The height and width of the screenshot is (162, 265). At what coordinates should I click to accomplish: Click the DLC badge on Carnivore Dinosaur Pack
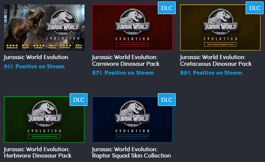pyautogui.click(x=167, y=8)
